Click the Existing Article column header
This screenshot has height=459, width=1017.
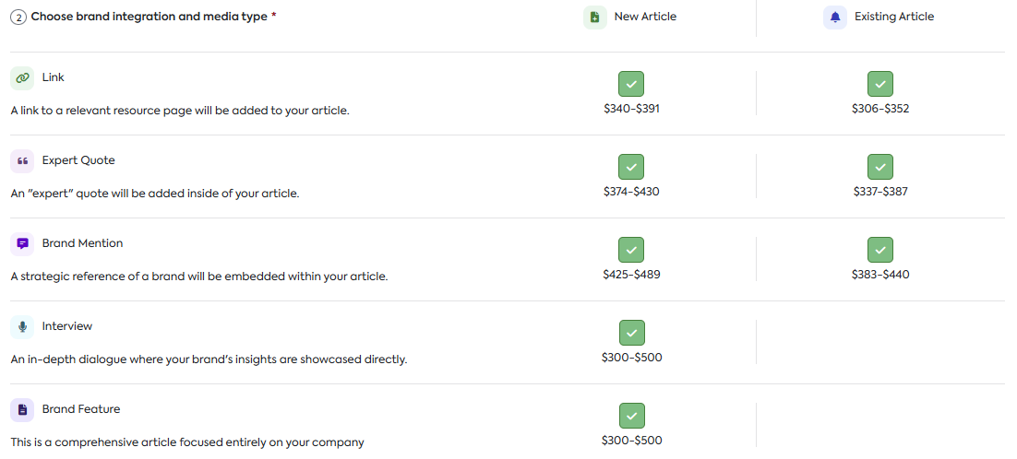point(893,17)
